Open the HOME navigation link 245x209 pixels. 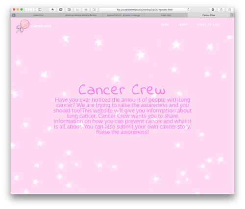click(165, 24)
